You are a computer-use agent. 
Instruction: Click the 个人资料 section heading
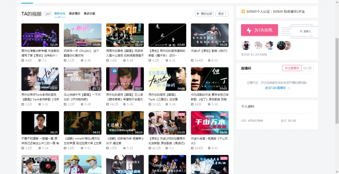[x=247, y=106]
